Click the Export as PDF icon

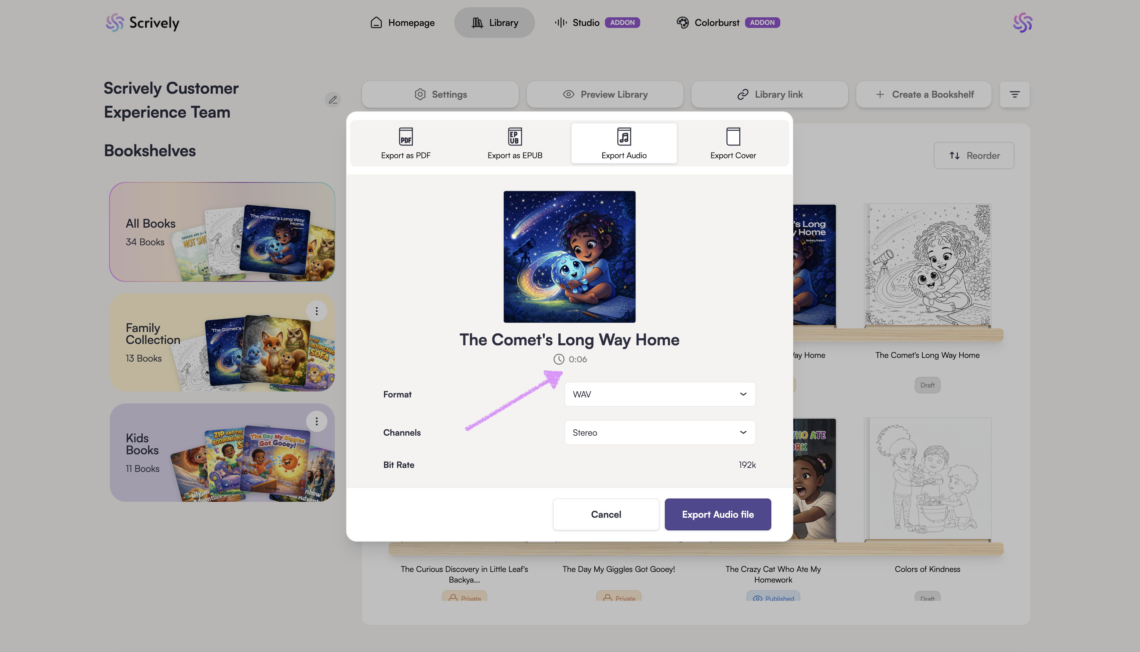(x=405, y=137)
